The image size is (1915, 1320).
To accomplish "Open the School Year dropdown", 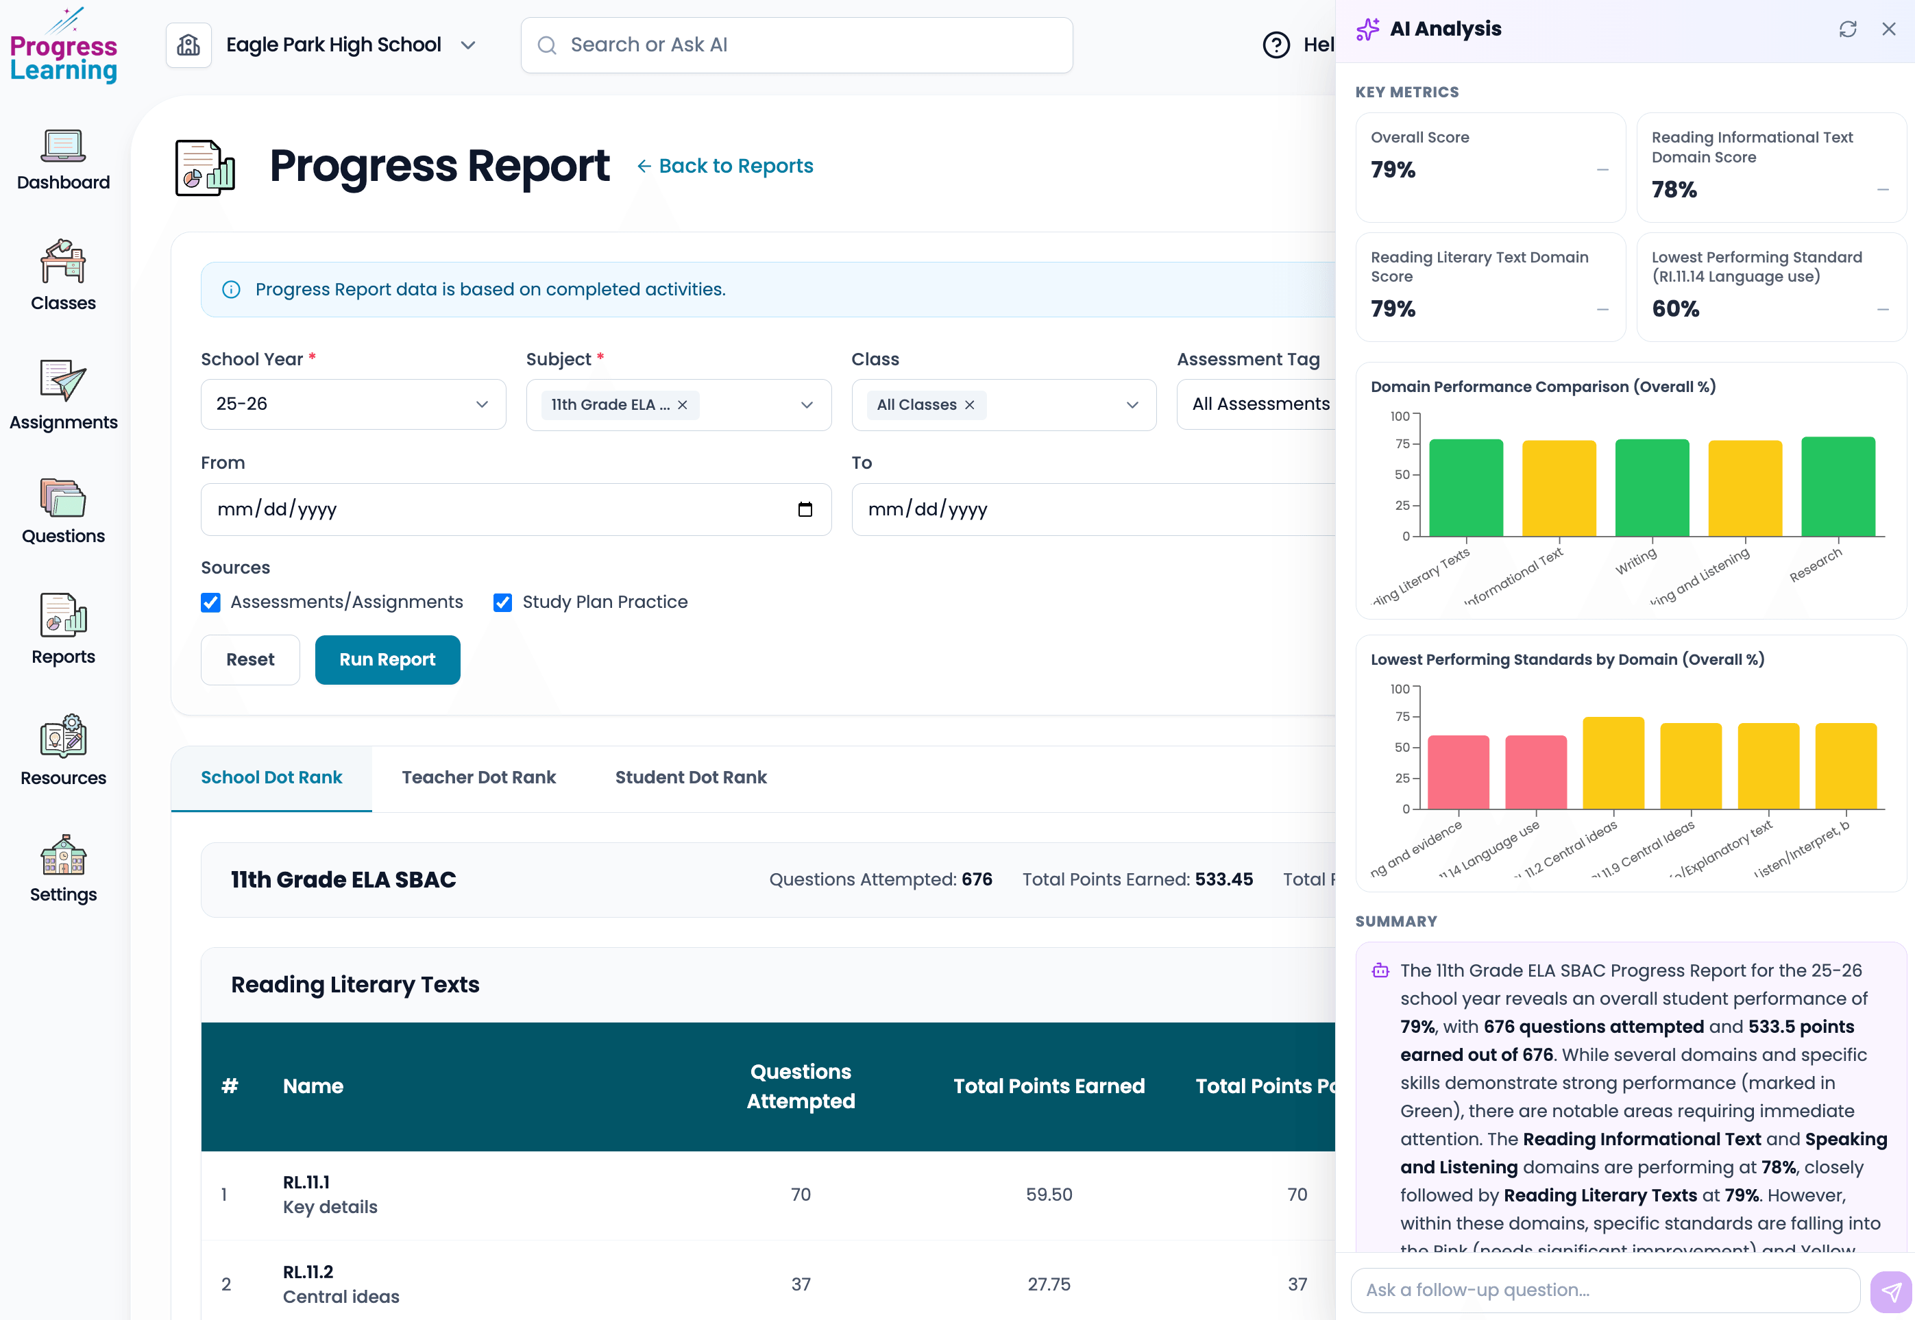I will tap(482, 404).
